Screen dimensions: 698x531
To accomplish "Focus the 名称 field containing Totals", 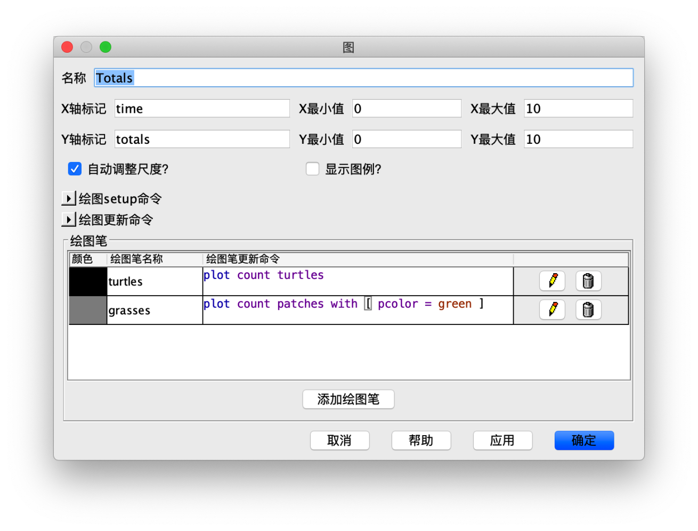I will (x=364, y=78).
